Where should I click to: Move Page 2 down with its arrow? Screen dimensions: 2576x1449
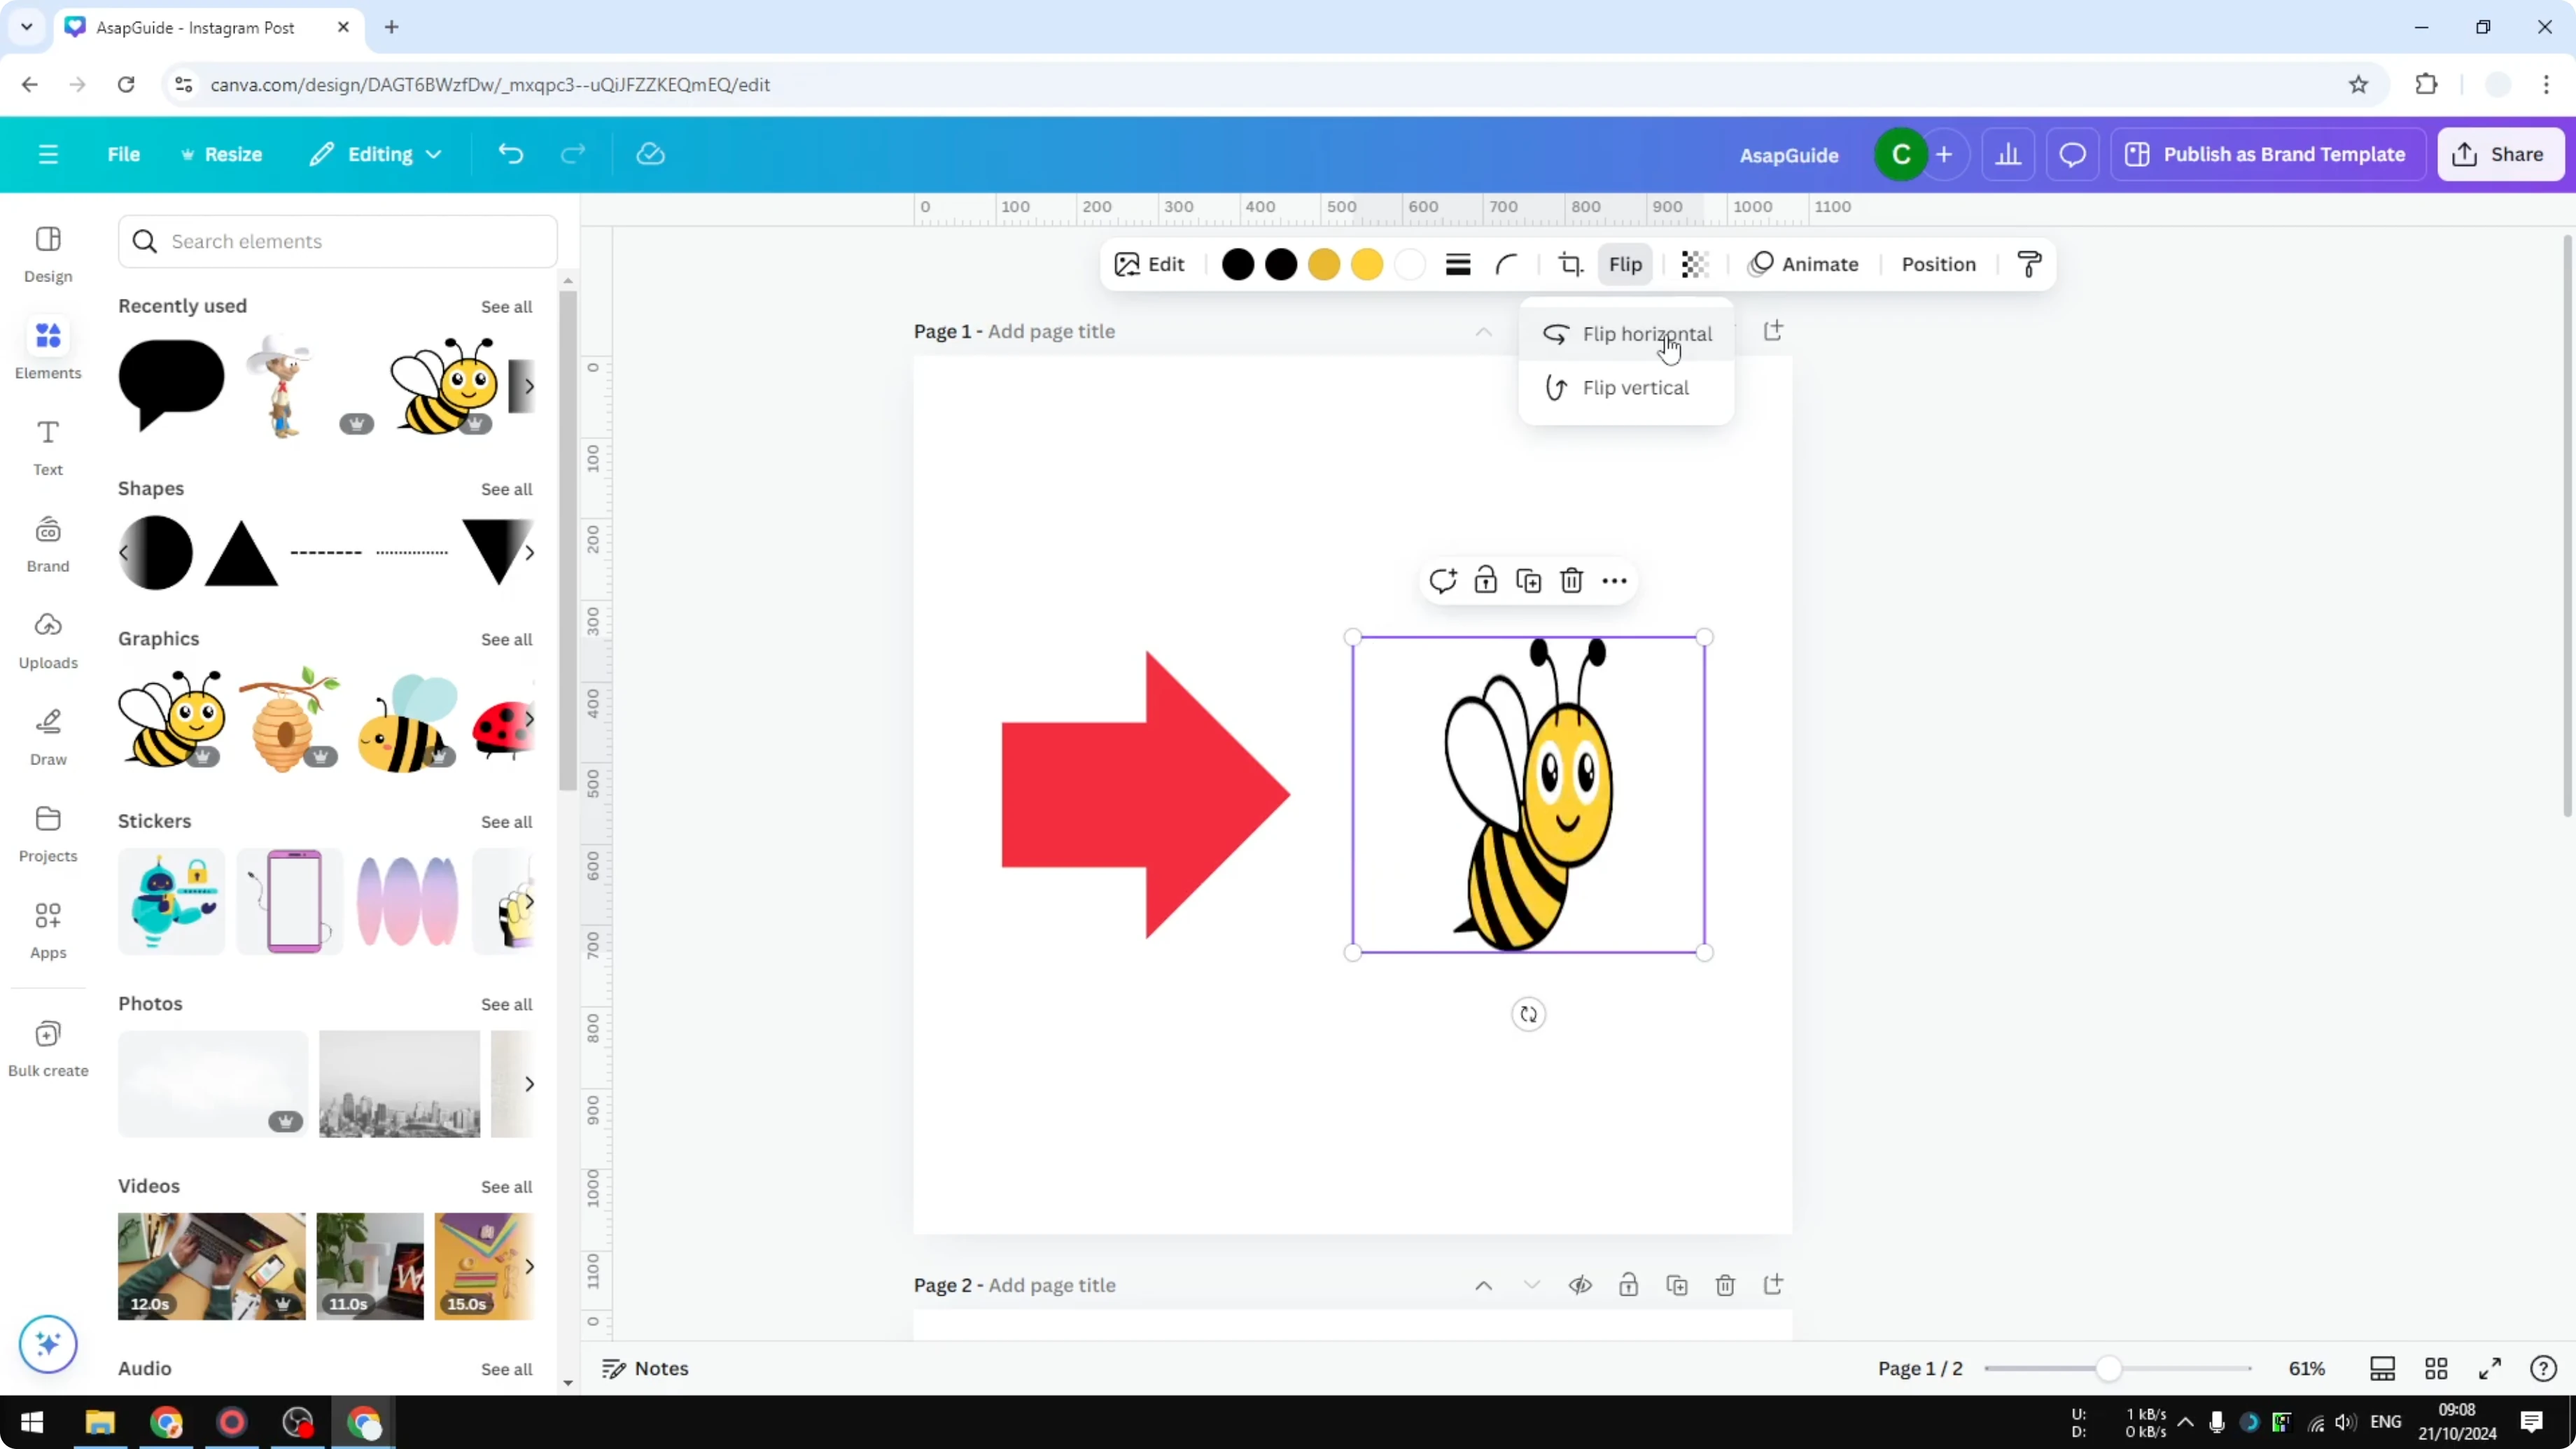[1531, 1285]
